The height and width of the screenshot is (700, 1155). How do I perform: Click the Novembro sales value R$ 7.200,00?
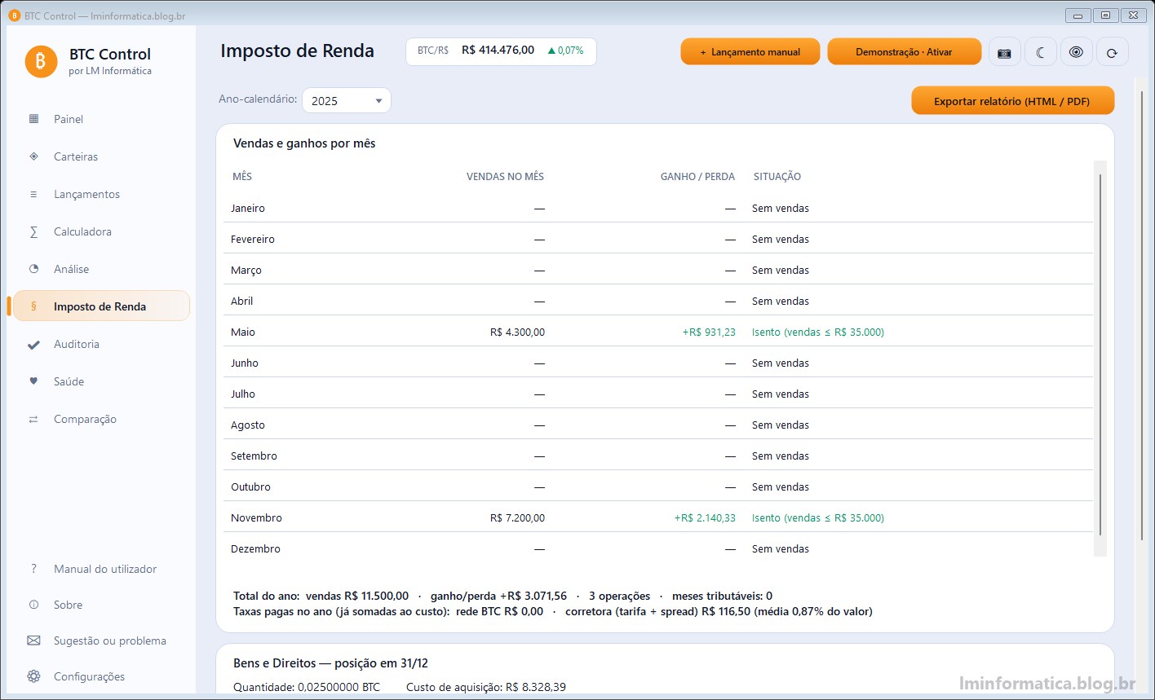tap(517, 518)
